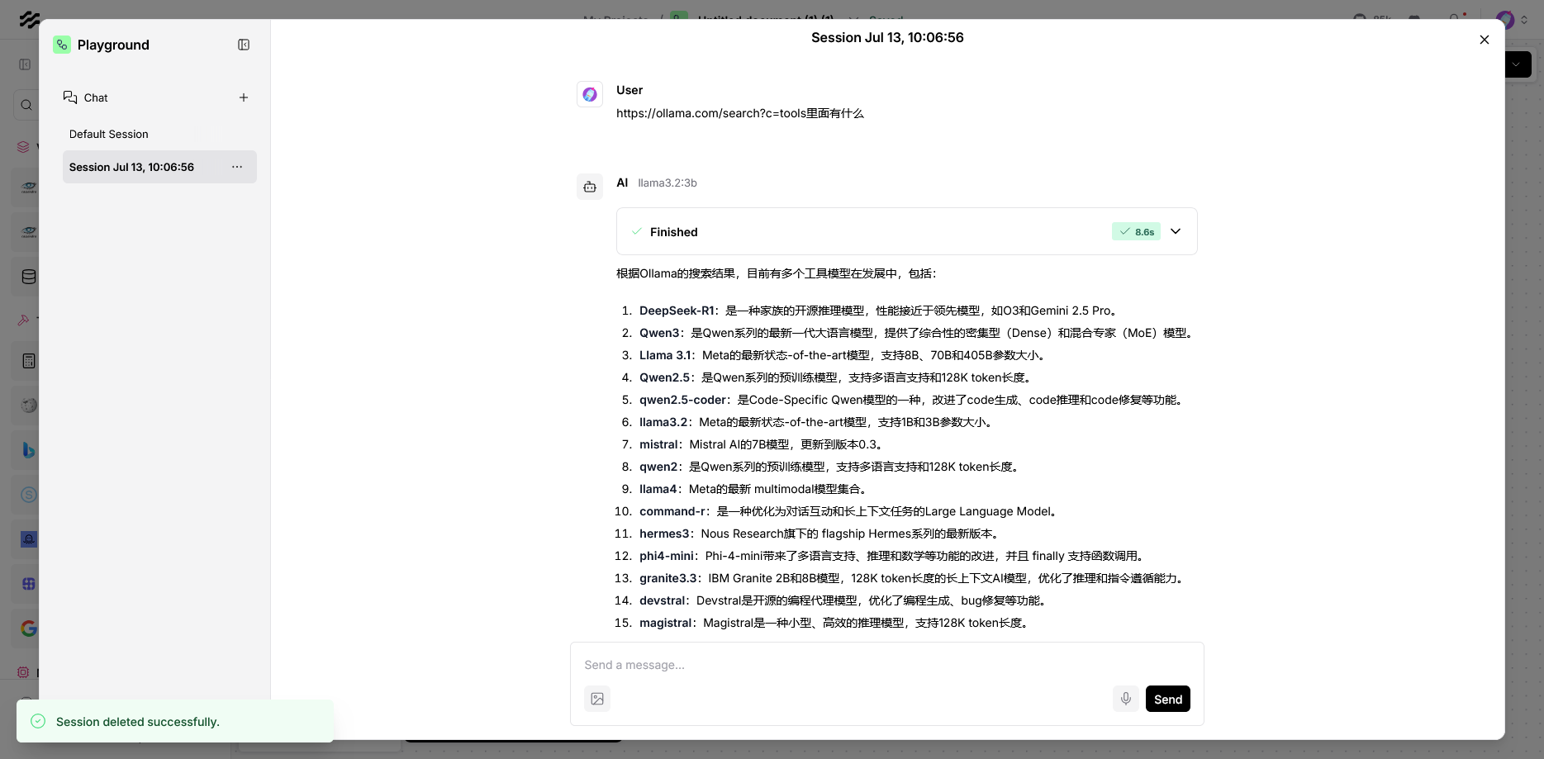
Task: Open the black dropdown at top right
Action: (1516, 64)
